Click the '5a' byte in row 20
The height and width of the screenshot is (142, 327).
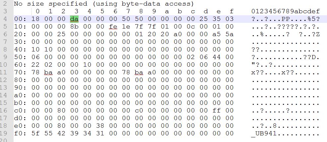click(229, 34)
